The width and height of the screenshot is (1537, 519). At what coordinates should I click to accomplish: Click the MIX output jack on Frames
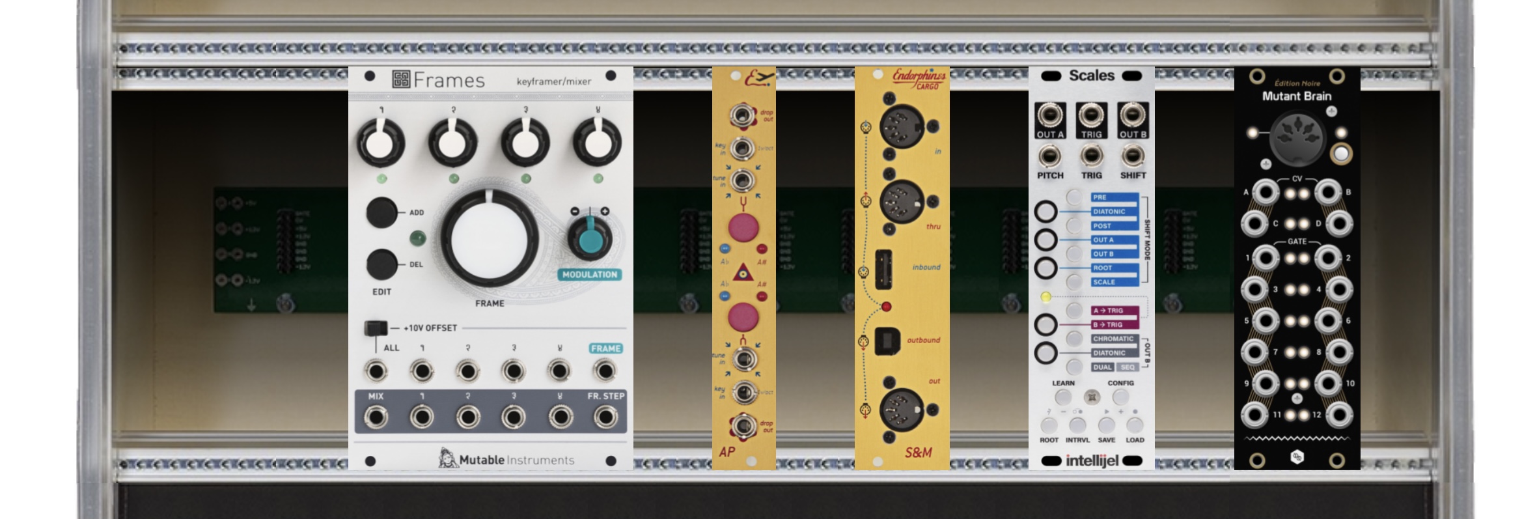[376, 417]
